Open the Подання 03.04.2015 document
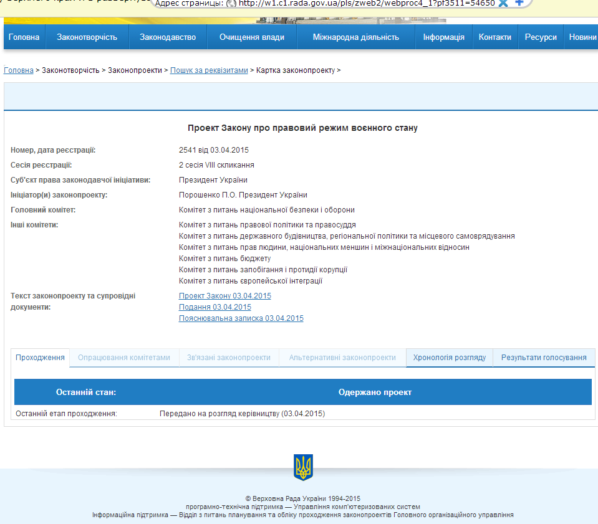598x524 pixels. click(x=215, y=307)
